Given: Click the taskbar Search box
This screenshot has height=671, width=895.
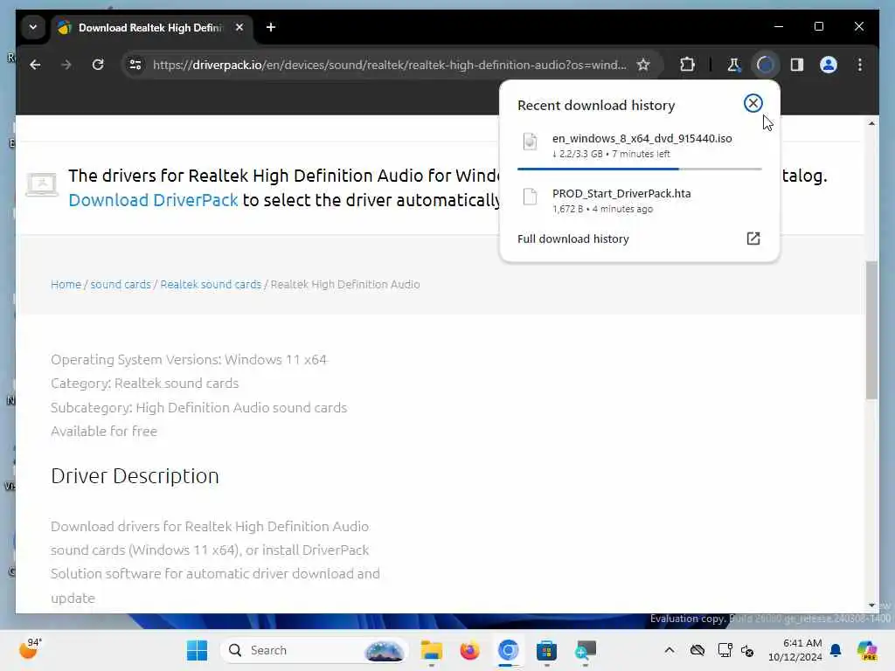Looking at the screenshot, I should (x=314, y=650).
